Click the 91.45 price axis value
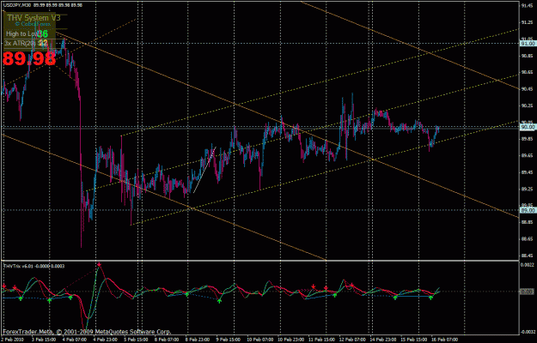537x343 pixels. coord(527,6)
